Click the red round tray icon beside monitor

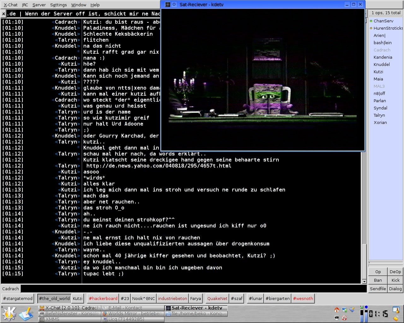344,318
